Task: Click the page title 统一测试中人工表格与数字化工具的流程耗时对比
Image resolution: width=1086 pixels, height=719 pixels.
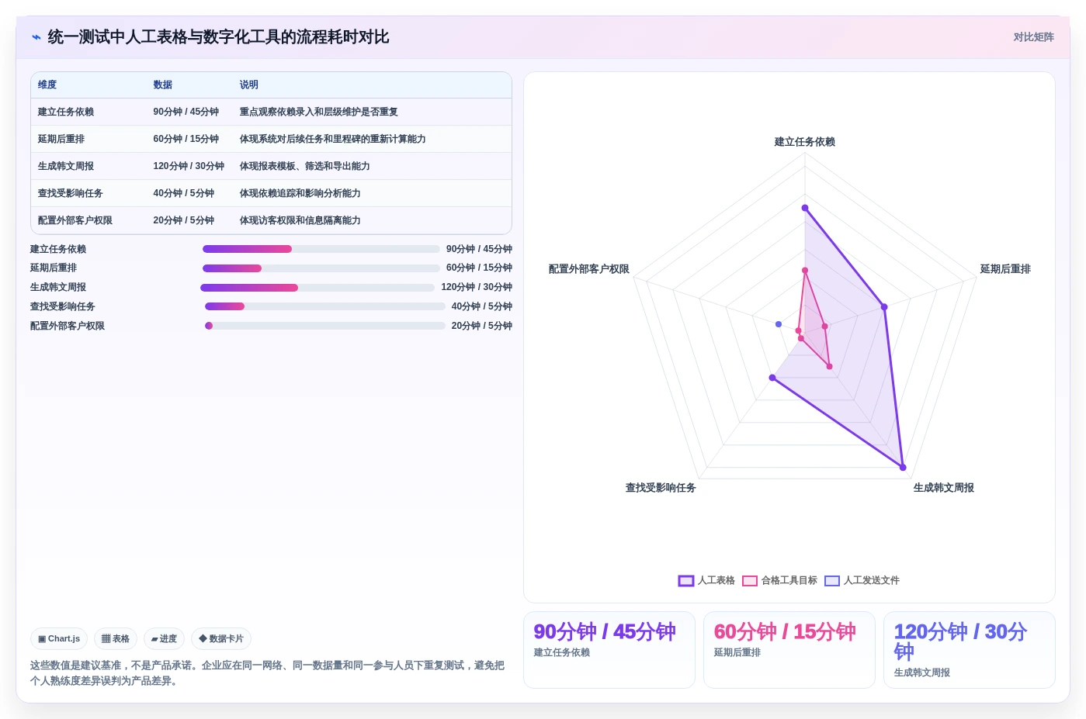Action: coord(218,37)
